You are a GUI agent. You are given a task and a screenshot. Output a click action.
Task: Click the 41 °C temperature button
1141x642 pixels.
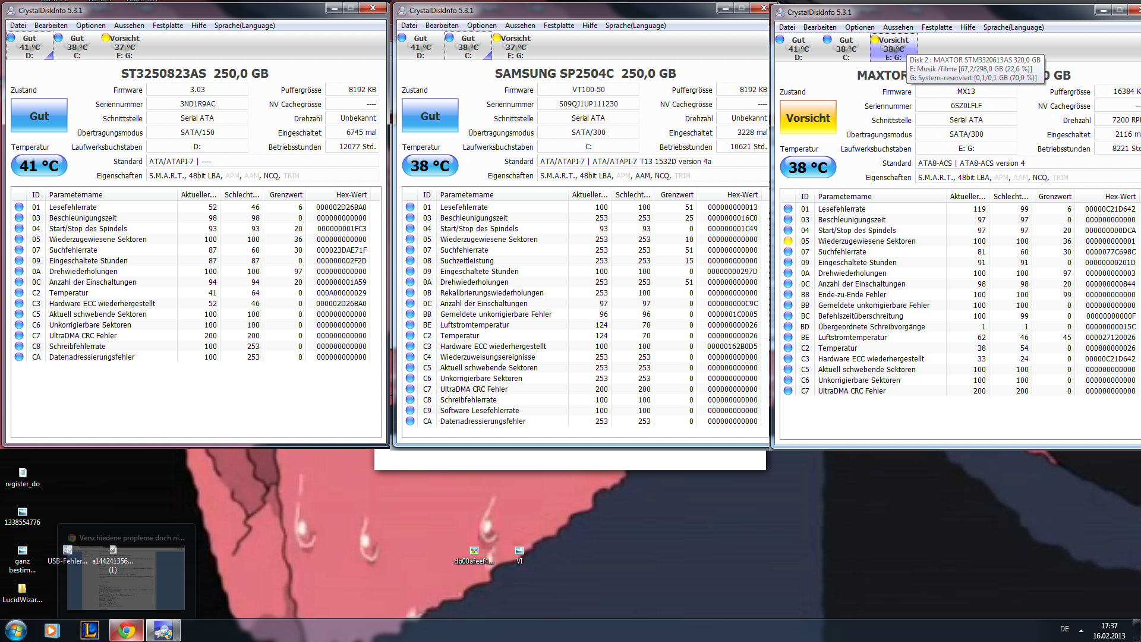39,166
